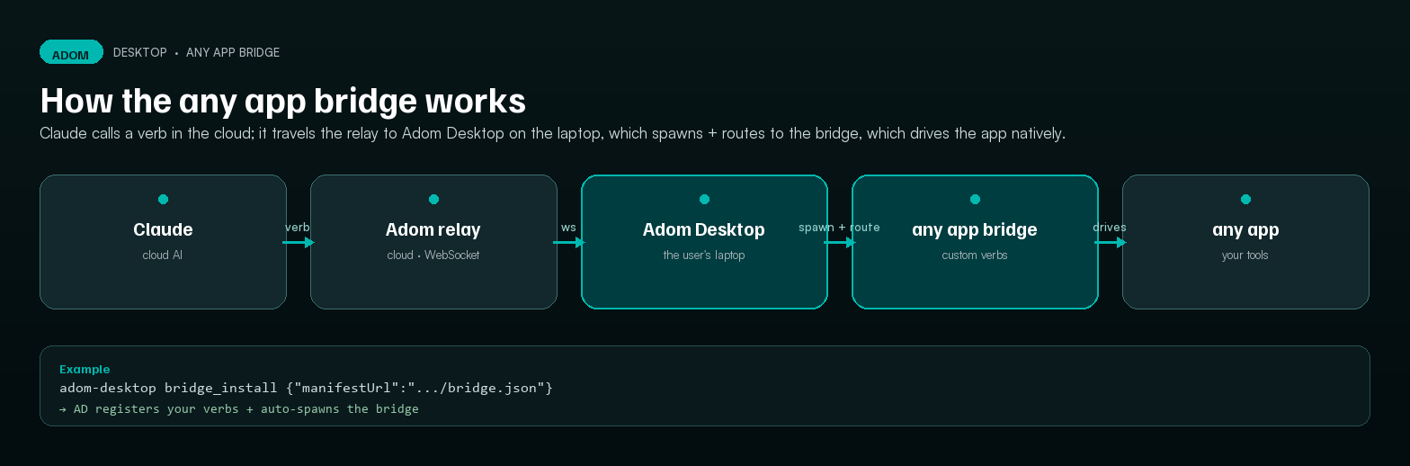Click the teal dot in the any app bridge card
Viewport: 1410px width, 466px height.
(975, 200)
